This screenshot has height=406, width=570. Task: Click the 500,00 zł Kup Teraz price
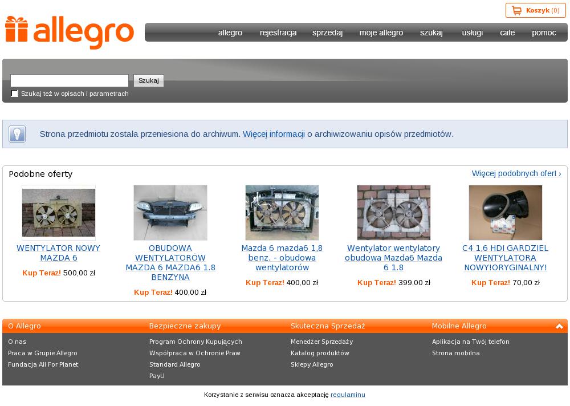tap(59, 273)
